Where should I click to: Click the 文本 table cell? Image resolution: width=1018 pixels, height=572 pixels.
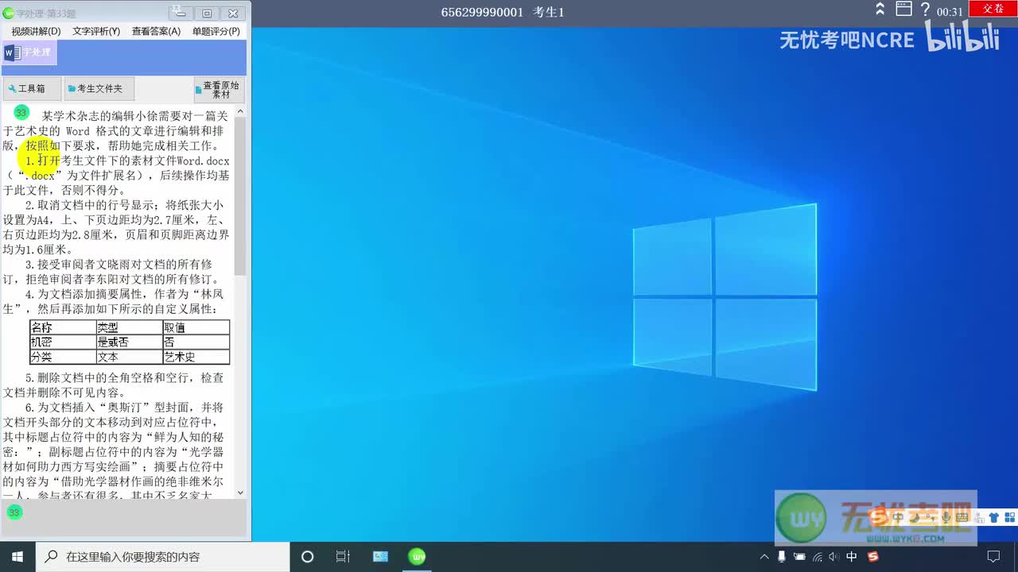(129, 357)
